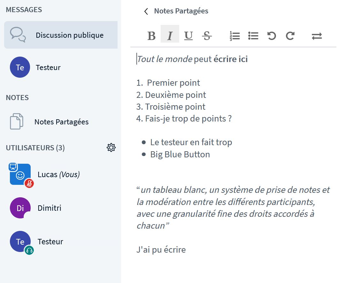Open user management gear options
Screen dimensions: 344x283
pos(111,147)
